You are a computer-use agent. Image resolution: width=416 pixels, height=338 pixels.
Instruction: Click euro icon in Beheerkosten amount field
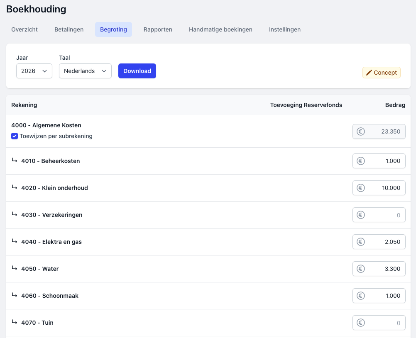point(361,161)
